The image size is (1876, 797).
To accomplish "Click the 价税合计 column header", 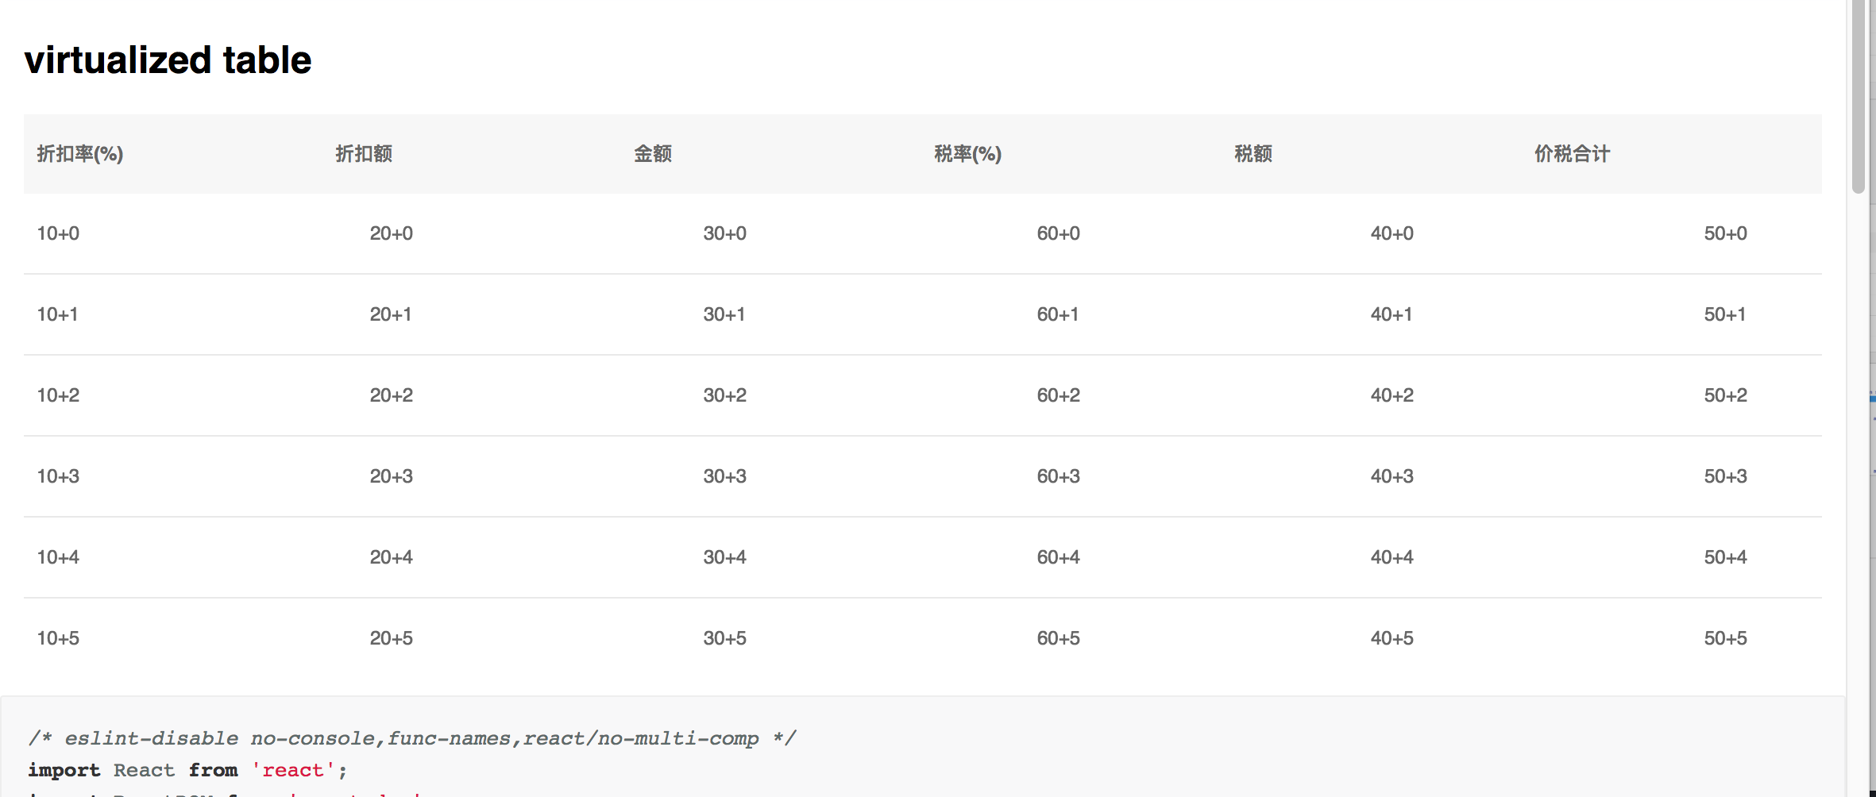I will tap(1572, 154).
